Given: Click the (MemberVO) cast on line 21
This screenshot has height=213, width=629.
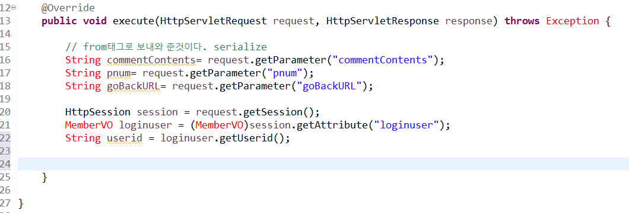Looking at the screenshot, I should click(x=220, y=125).
